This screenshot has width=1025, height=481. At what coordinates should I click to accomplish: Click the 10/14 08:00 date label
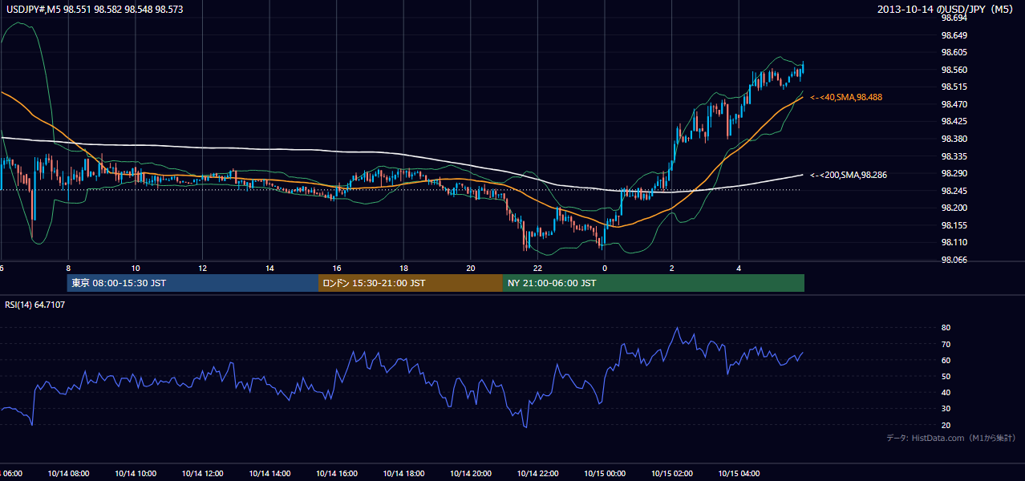pos(68,474)
